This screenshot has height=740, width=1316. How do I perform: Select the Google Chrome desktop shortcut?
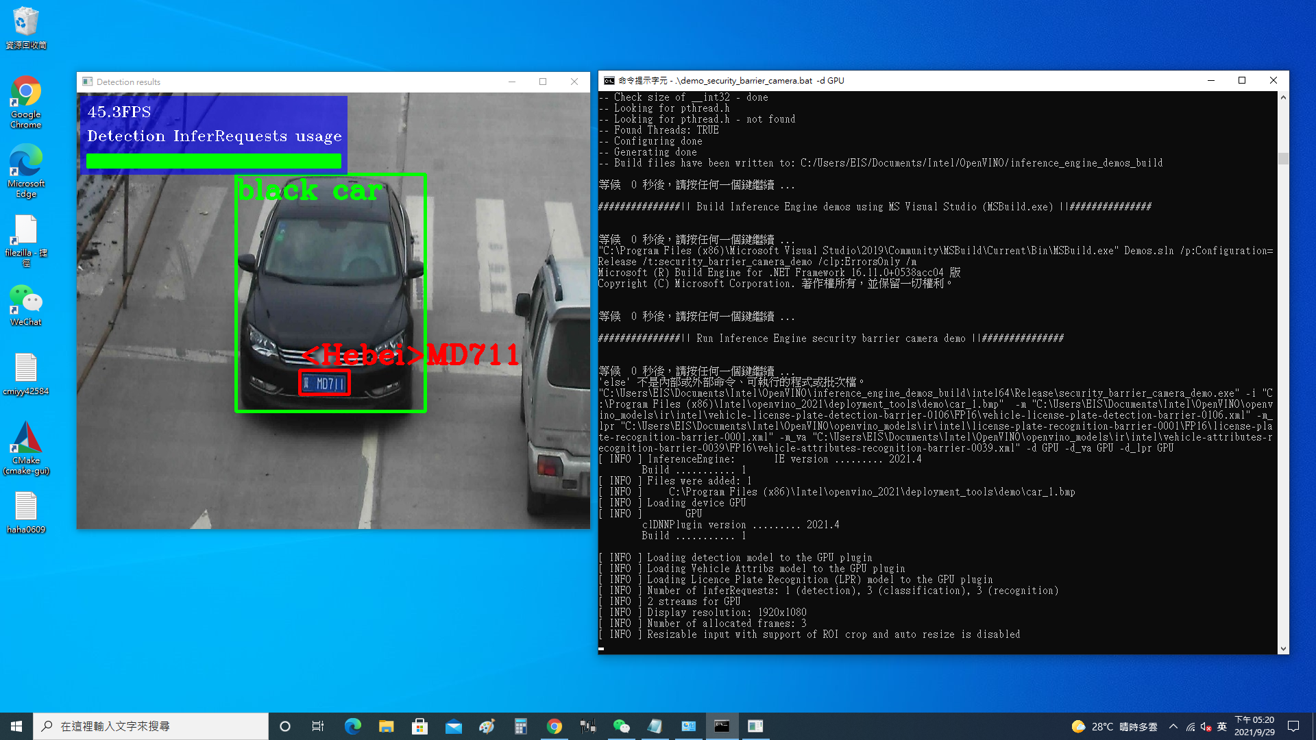[26, 102]
